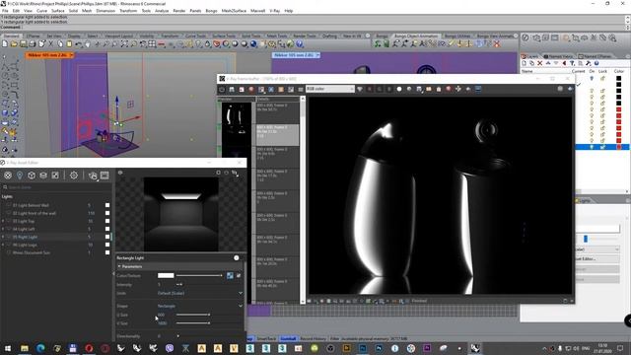Open Shape dropdown Rectangle
Image resolution: width=631 pixels, height=355 pixels.
point(200,306)
